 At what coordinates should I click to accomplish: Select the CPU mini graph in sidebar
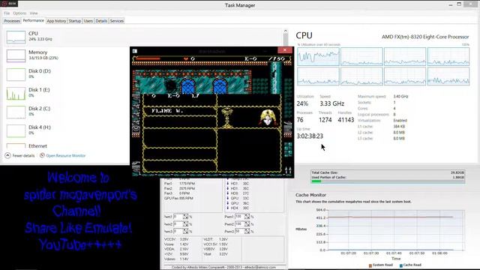(16, 37)
